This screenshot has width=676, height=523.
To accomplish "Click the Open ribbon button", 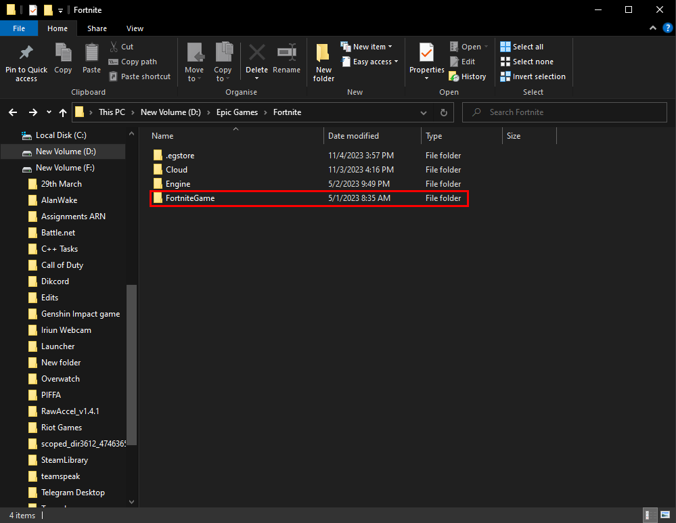I will point(469,47).
